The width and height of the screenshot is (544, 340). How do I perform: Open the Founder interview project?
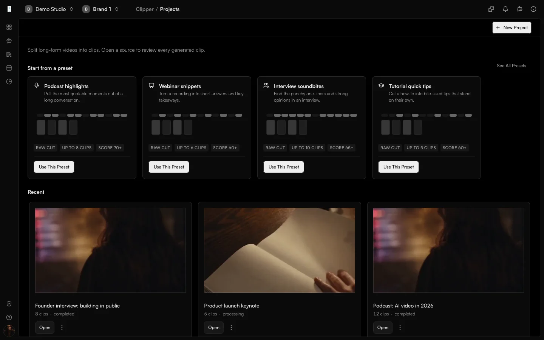coord(45,328)
